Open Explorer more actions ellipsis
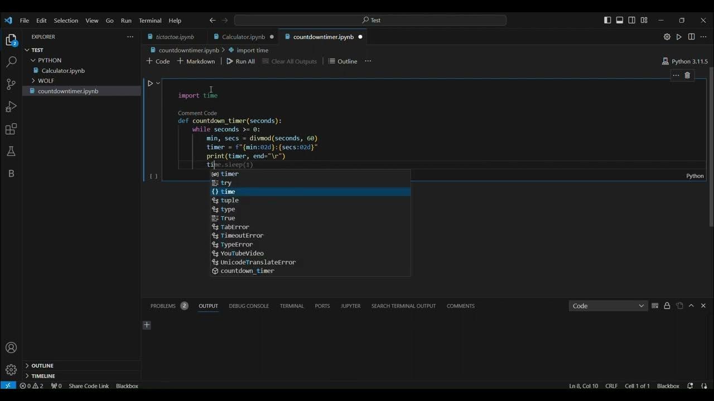 click(x=130, y=37)
